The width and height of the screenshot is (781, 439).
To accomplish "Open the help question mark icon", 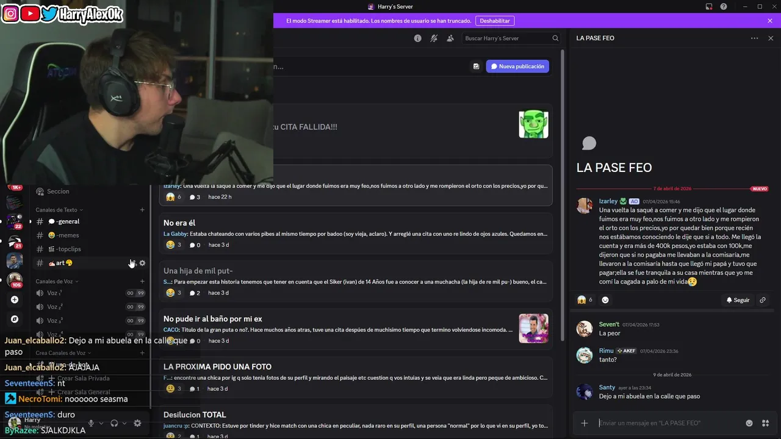I will [x=724, y=7].
